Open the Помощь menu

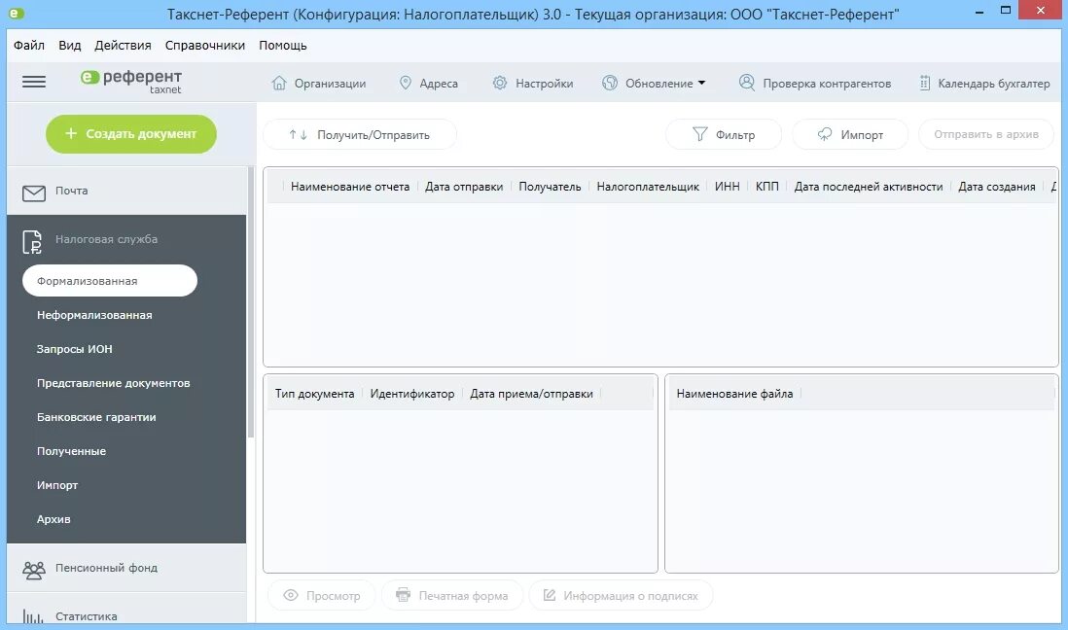[283, 46]
